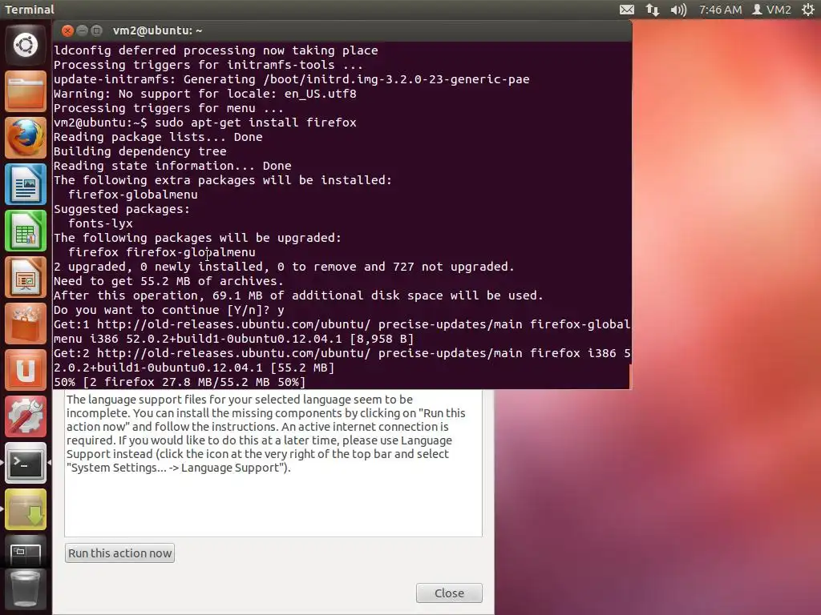Open Ubuntu Software Center shopping bag icon
The image size is (821, 615).
(26, 324)
